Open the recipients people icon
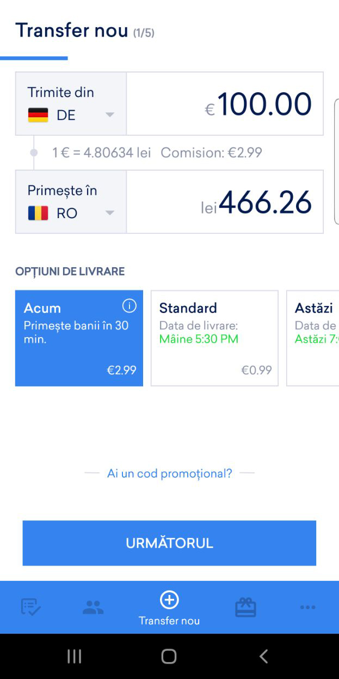The image size is (339, 679). tap(93, 607)
